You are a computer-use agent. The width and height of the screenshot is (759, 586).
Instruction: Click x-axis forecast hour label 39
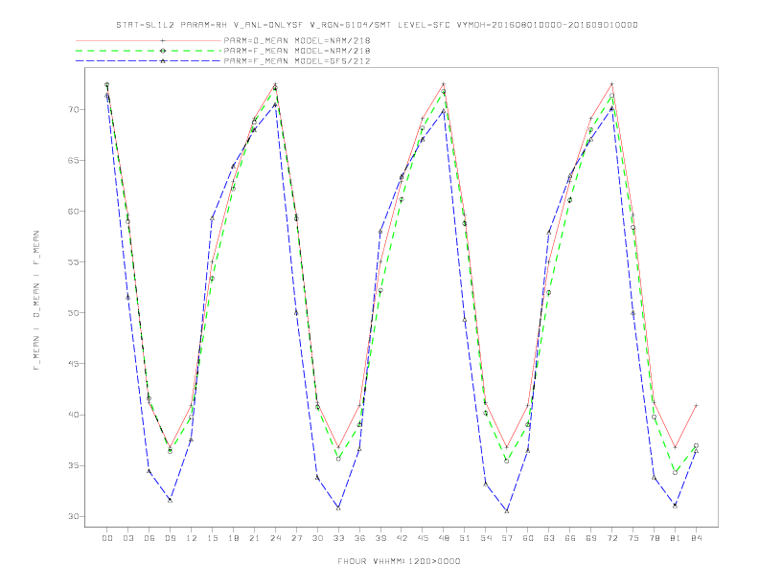click(380, 538)
